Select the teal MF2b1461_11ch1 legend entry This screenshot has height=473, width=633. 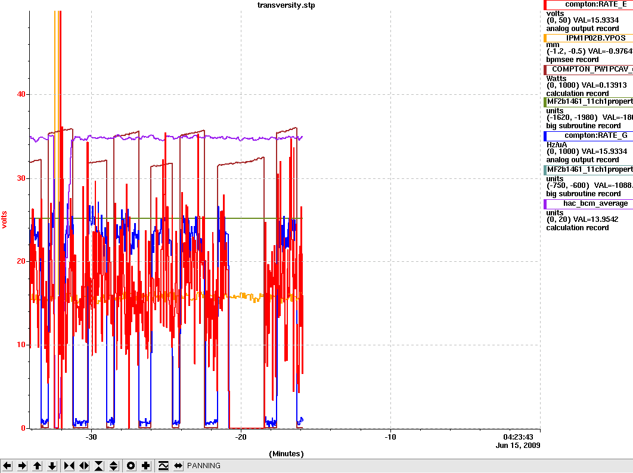coord(589,169)
